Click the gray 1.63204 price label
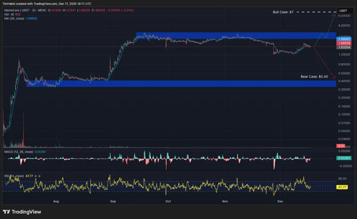The image size is (357, 219). coord(344,47)
